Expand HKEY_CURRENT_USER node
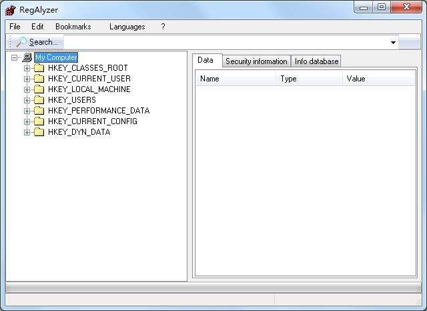This screenshot has width=427, height=311. (27, 79)
